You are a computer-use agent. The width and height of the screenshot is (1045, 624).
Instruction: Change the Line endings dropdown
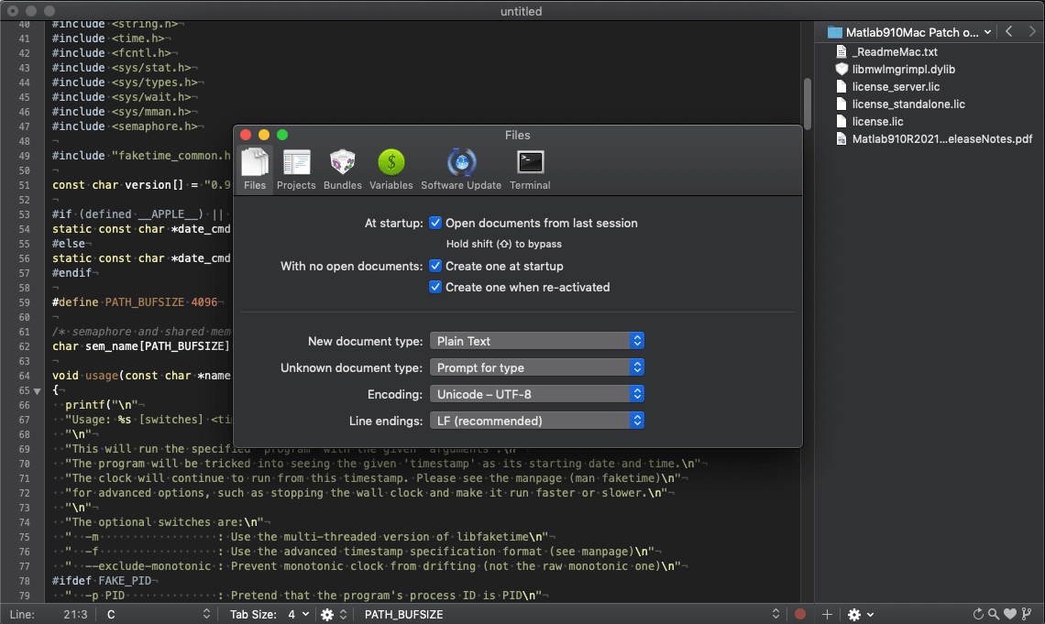537,421
